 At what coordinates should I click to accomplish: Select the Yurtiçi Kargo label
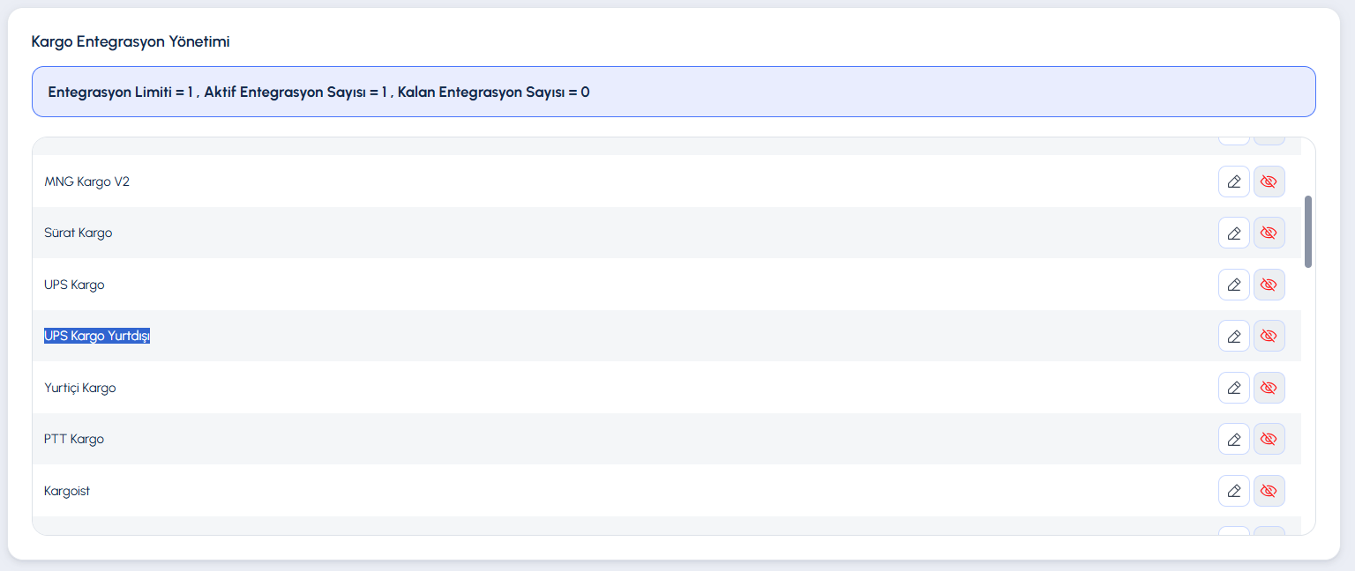pyautogui.click(x=80, y=388)
